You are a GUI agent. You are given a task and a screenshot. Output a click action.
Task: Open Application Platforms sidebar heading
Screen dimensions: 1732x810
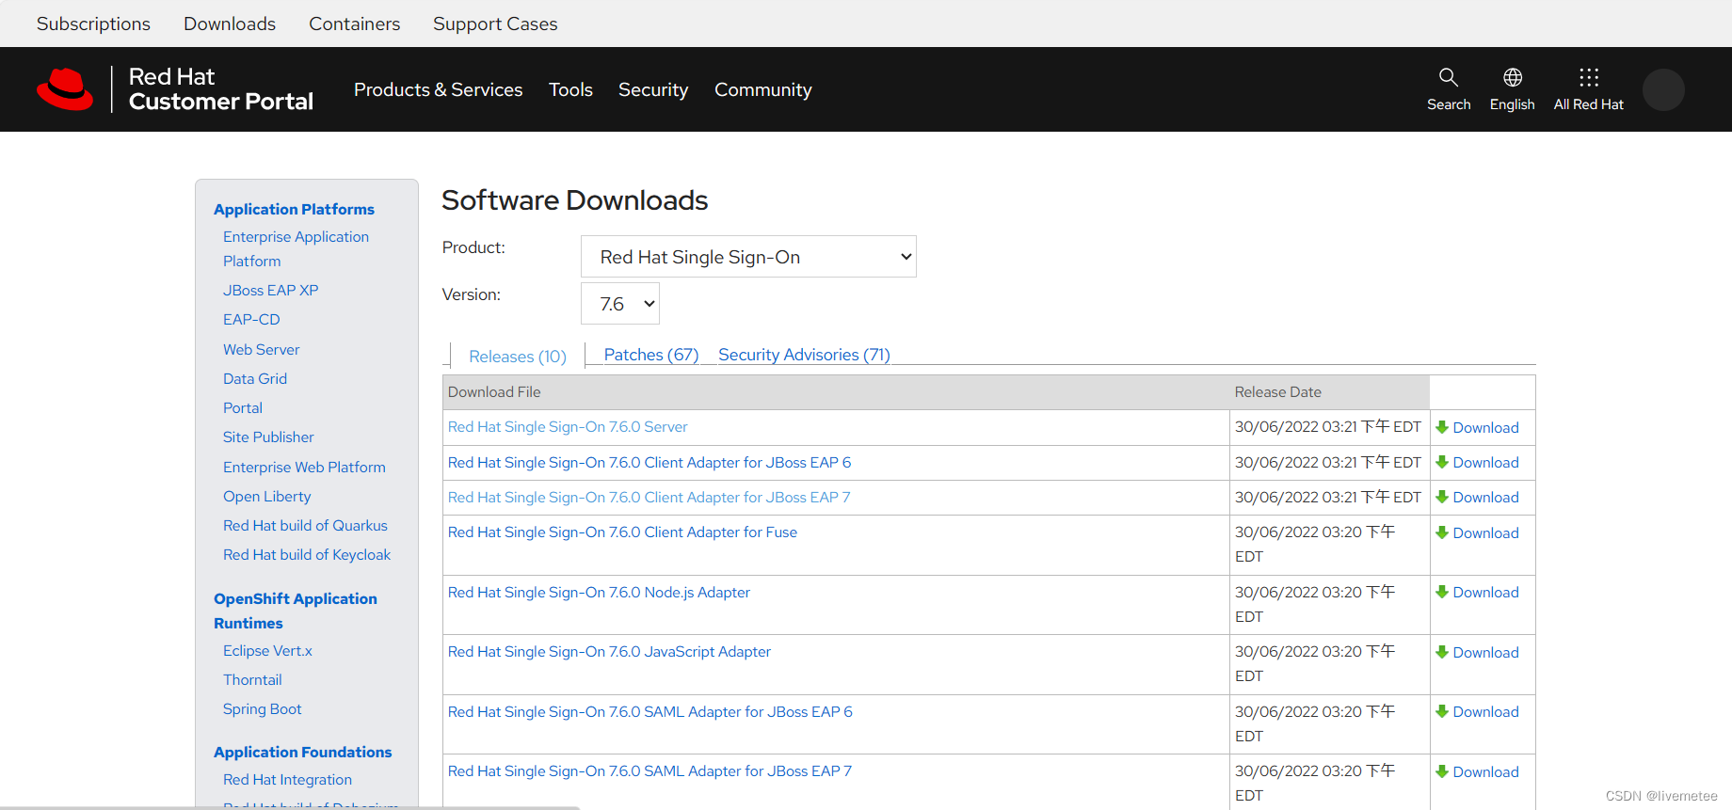294,209
